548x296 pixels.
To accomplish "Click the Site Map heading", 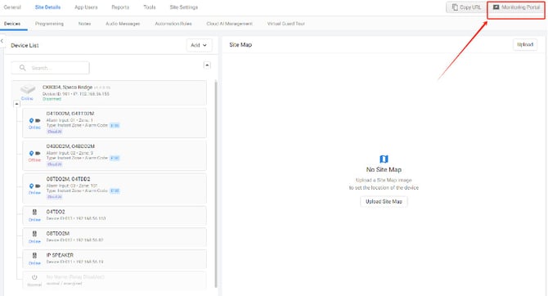I will pos(240,45).
